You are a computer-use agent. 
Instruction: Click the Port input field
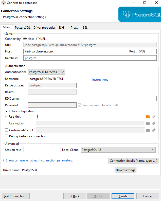pyautogui.click(x=147, y=51)
